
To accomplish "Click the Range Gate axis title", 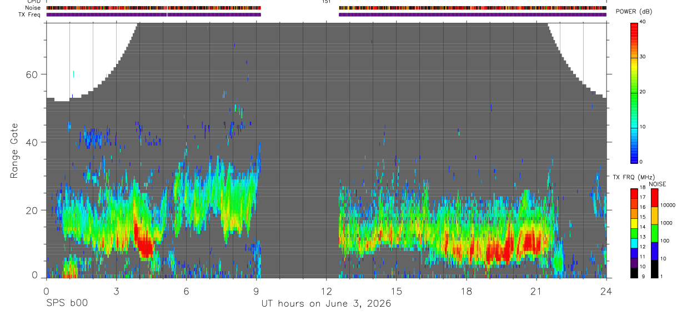I will pos(14,151).
